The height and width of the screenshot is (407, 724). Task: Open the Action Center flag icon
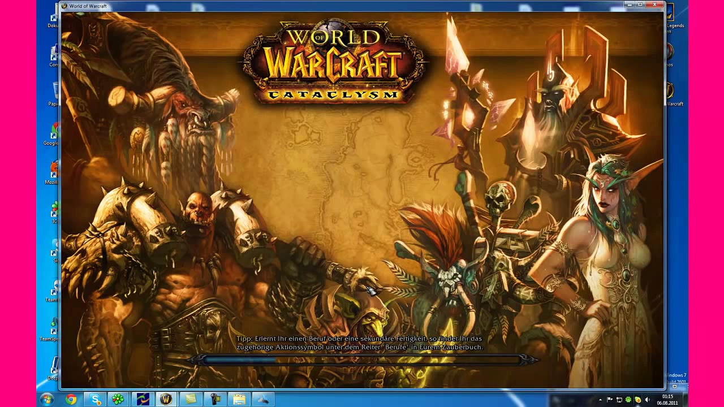pos(610,400)
